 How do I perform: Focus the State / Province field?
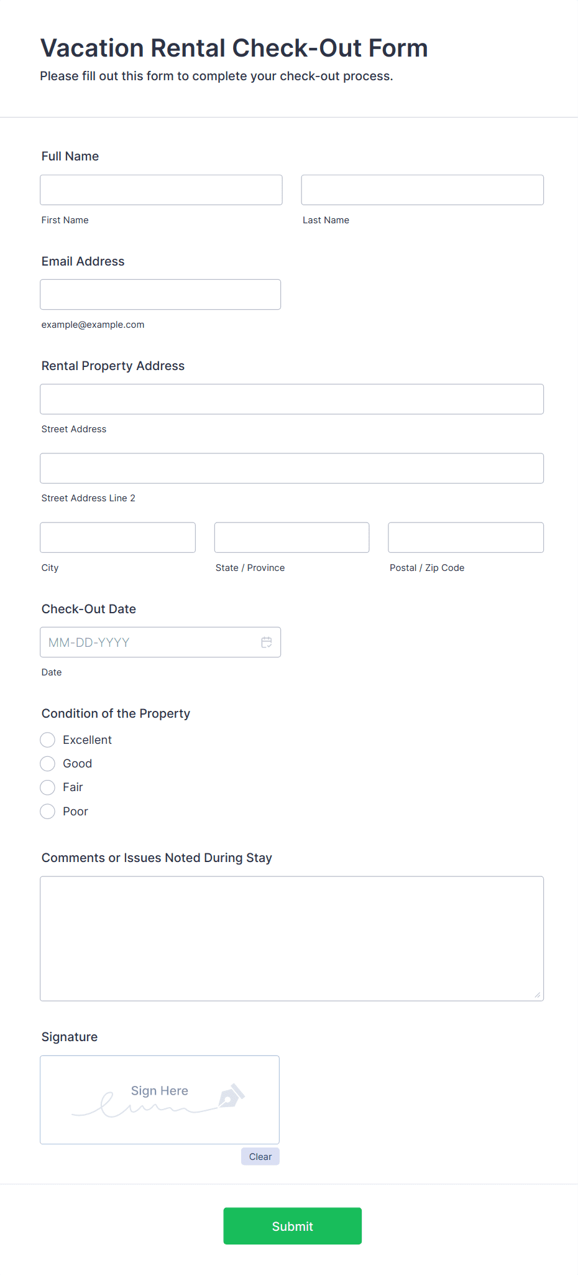[x=292, y=537]
